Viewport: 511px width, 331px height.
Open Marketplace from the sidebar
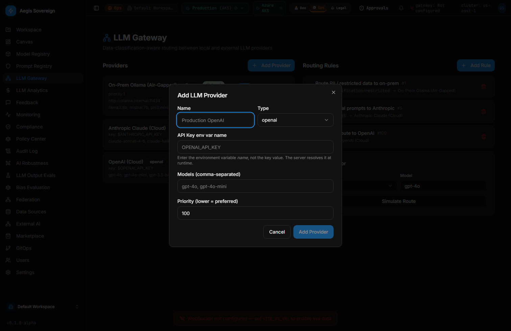[x=43, y=236]
